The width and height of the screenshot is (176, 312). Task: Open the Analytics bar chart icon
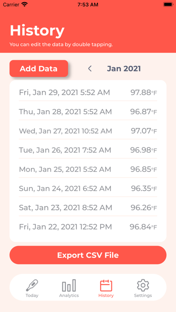[69, 286]
